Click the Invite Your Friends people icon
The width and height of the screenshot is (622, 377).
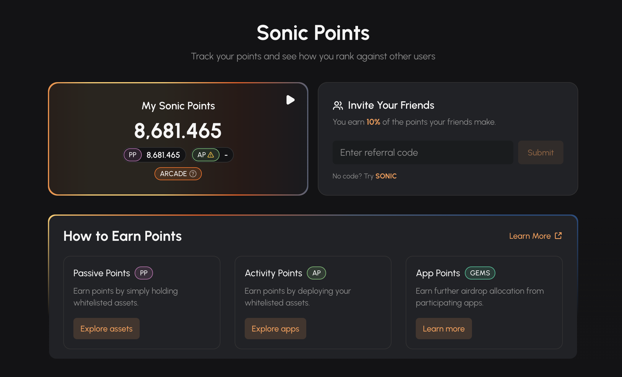[338, 105]
